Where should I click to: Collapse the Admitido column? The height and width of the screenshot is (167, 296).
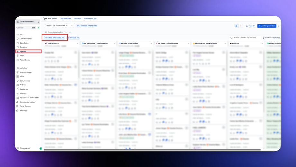pos(263,44)
